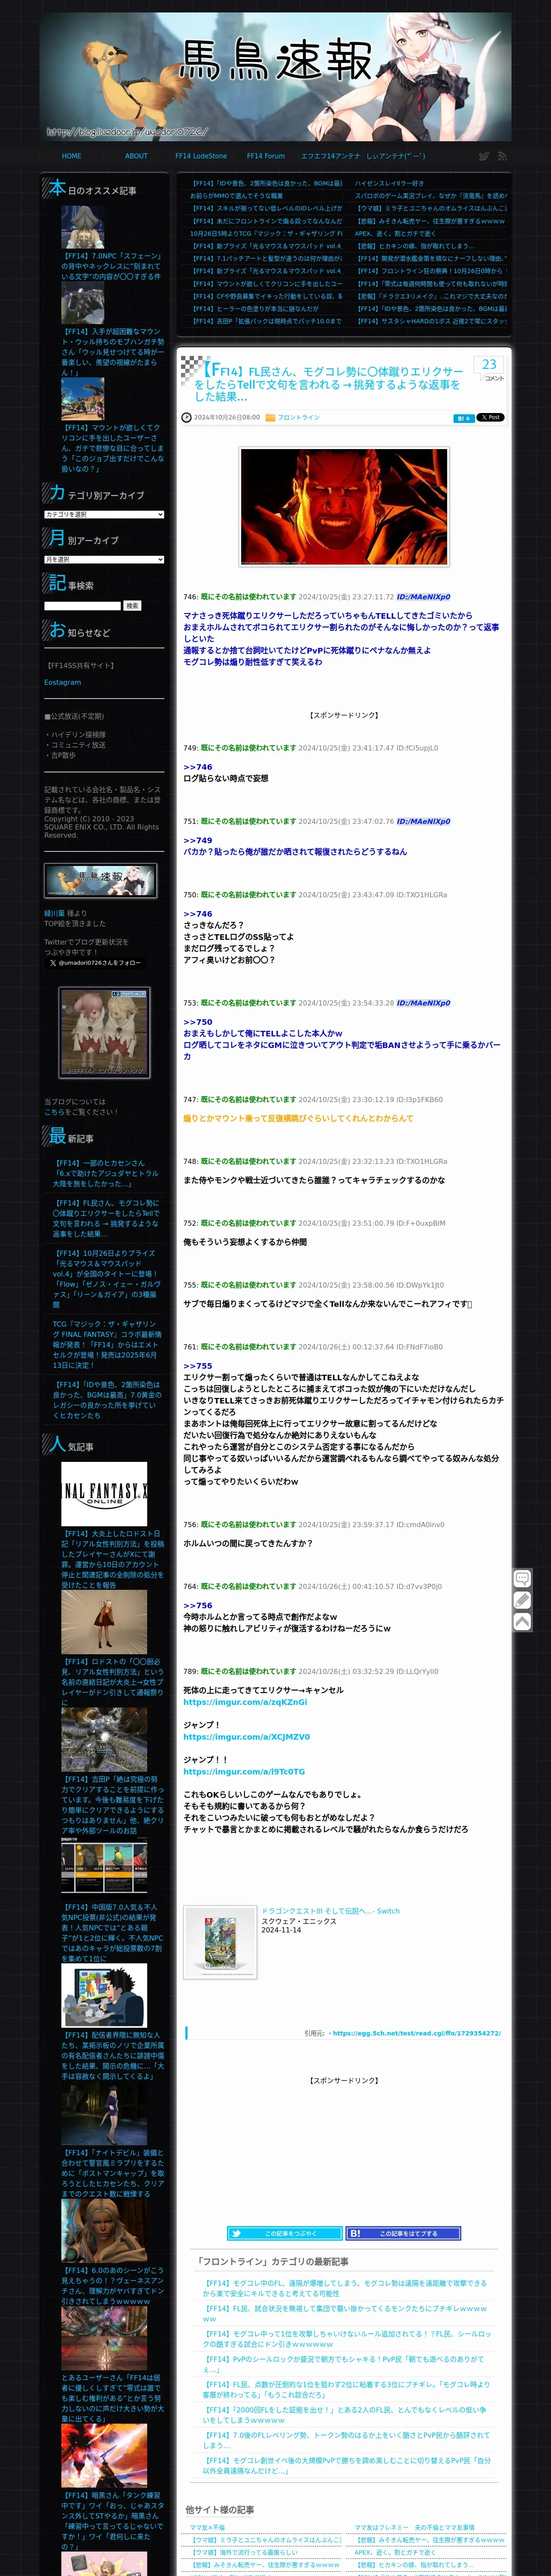The image size is (551, 2576).
Task: Click the >>755 reply anchor
Action: click(x=198, y=1366)
